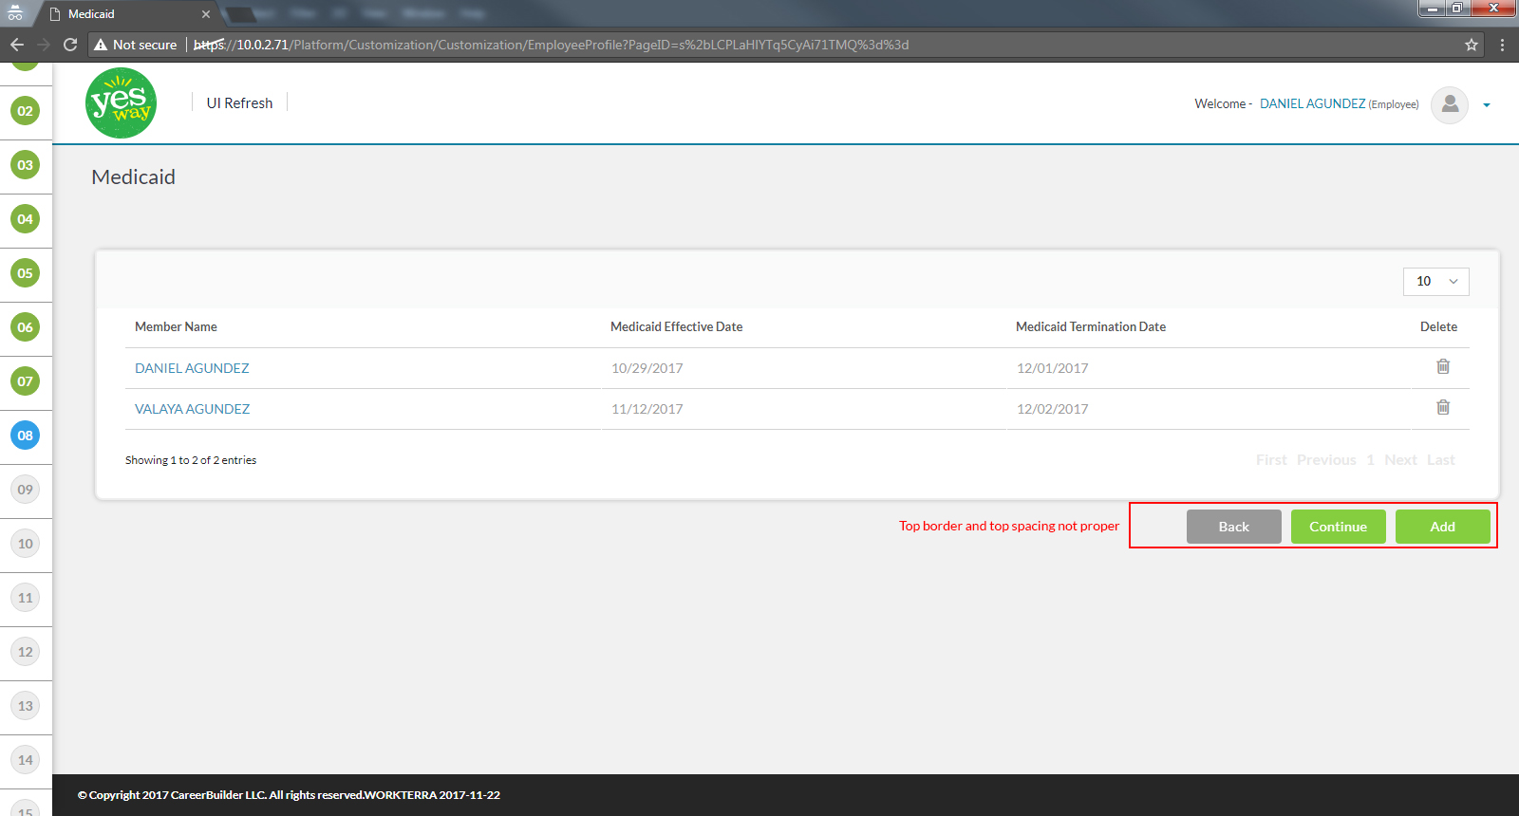1519x816 pixels.
Task: Open the UI Refresh menu item
Action: [x=239, y=103]
